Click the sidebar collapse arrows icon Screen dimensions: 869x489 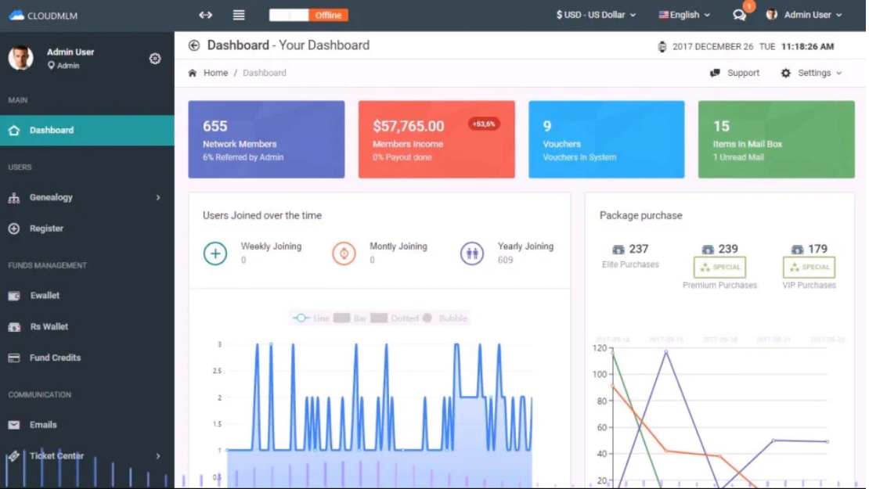tap(205, 15)
